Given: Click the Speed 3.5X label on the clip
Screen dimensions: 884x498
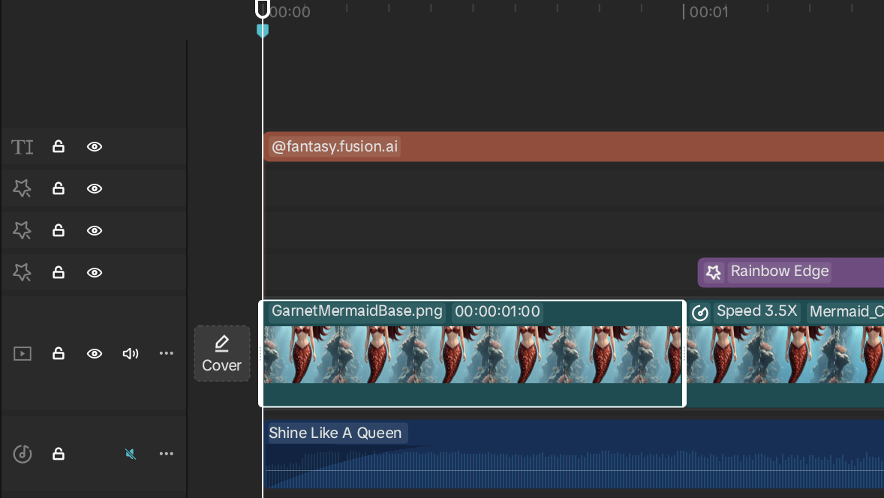Looking at the screenshot, I should (x=756, y=311).
